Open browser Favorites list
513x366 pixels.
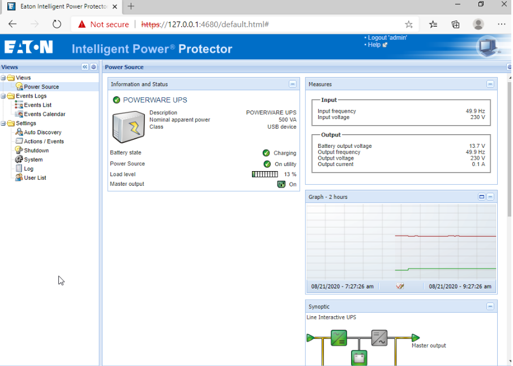click(x=433, y=24)
